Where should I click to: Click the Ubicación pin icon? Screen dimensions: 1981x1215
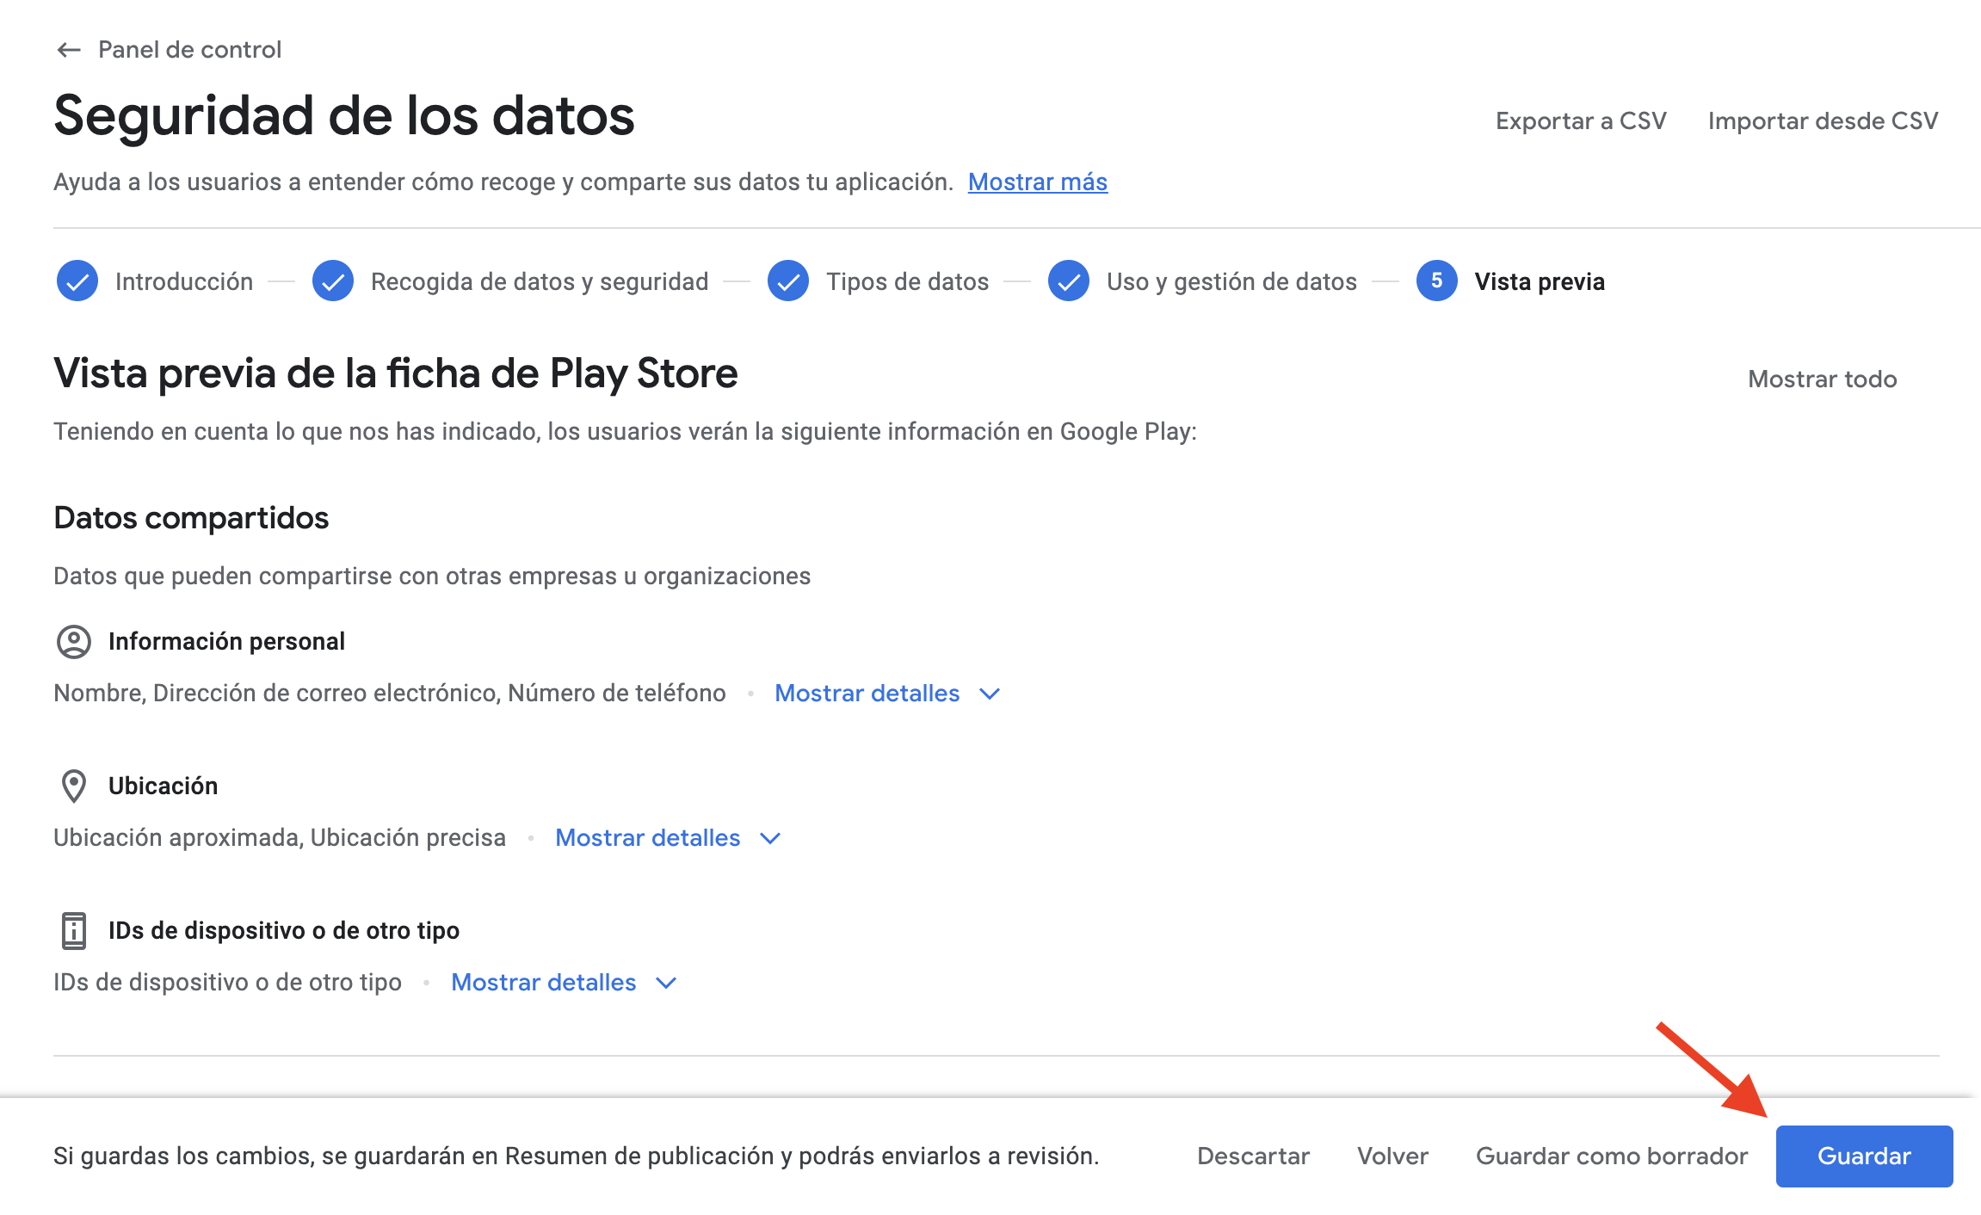(74, 786)
